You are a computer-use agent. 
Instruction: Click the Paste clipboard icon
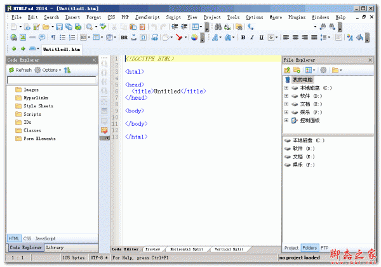tap(133, 27)
